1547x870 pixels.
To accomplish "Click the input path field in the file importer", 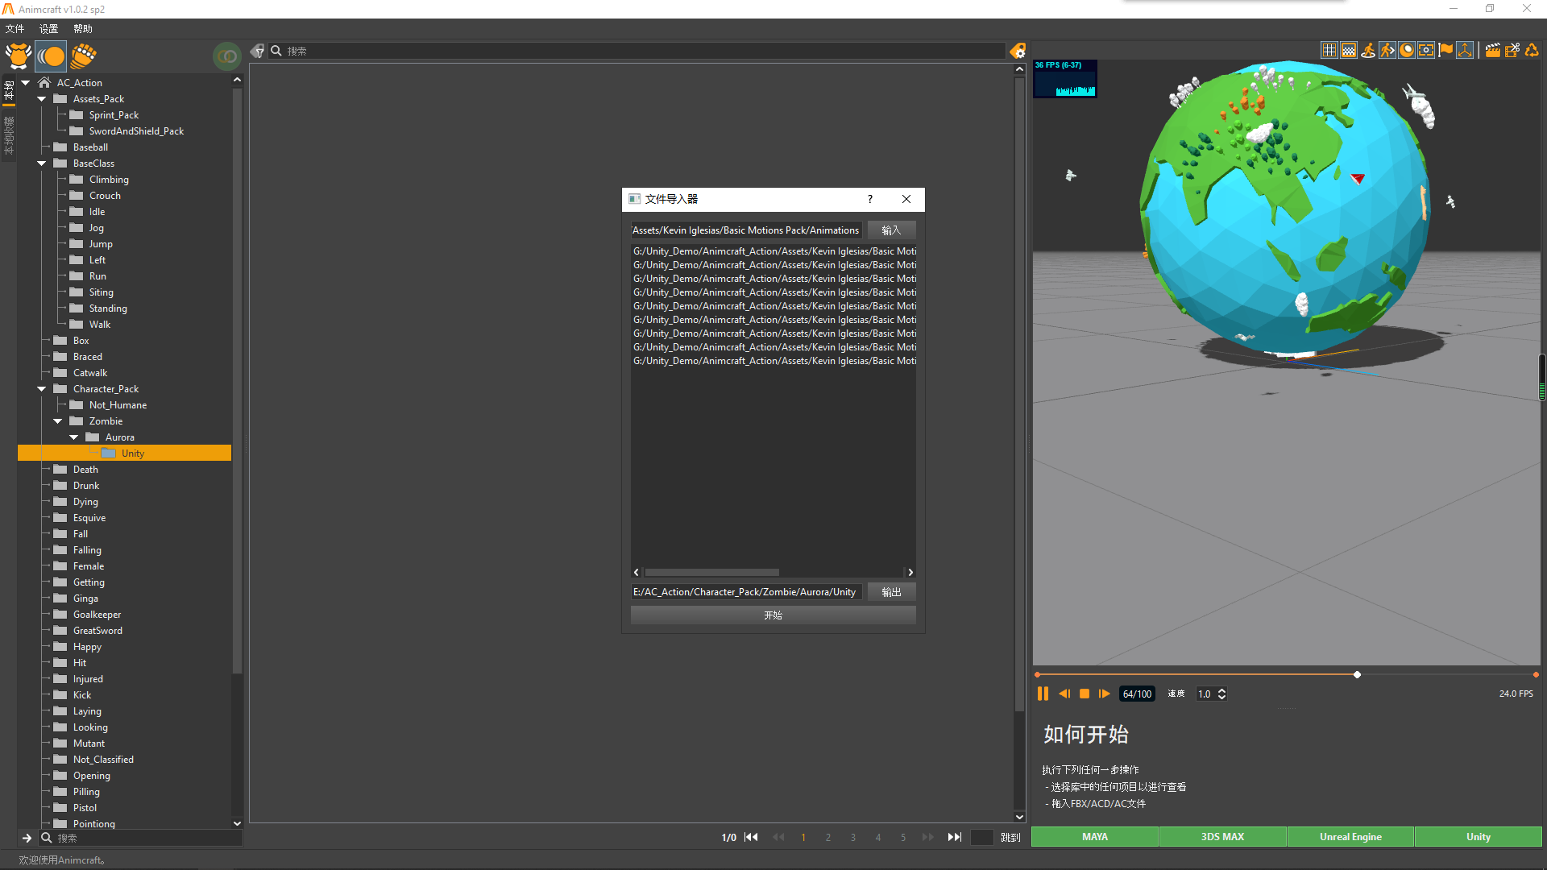I will click(746, 230).
